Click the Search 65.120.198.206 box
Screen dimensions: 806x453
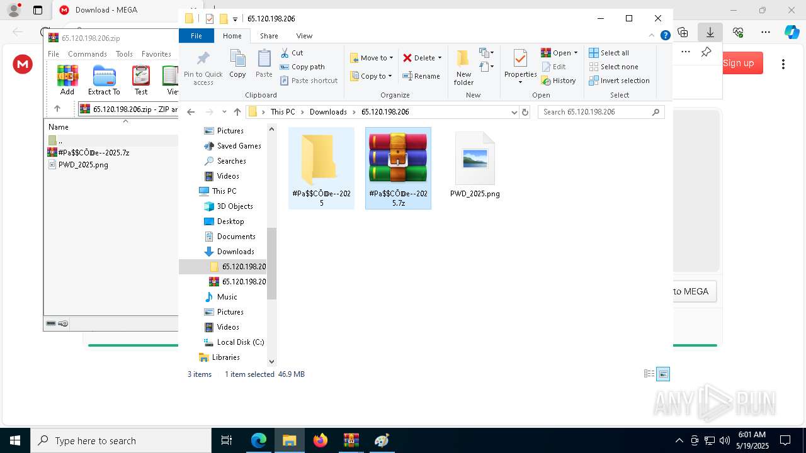[601, 112]
